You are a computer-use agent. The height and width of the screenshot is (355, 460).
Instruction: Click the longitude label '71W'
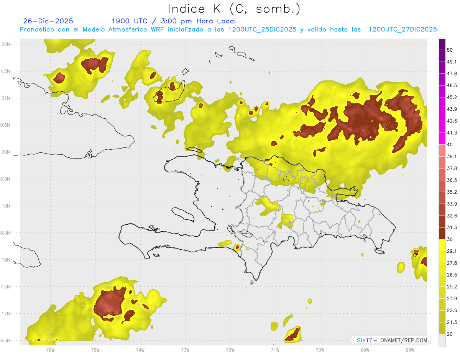[x=275, y=350]
